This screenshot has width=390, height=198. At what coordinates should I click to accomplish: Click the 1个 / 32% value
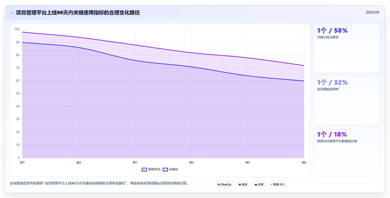(x=332, y=83)
